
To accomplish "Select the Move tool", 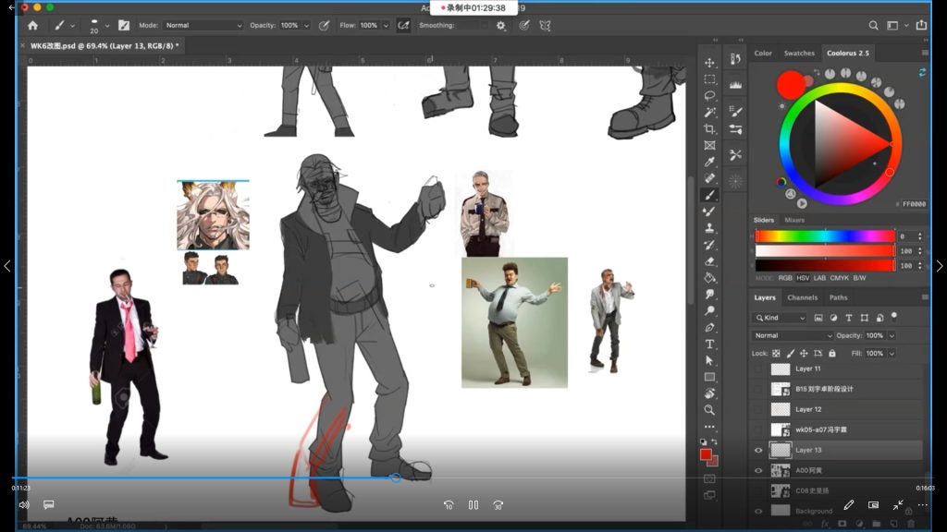I will pyautogui.click(x=709, y=63).
